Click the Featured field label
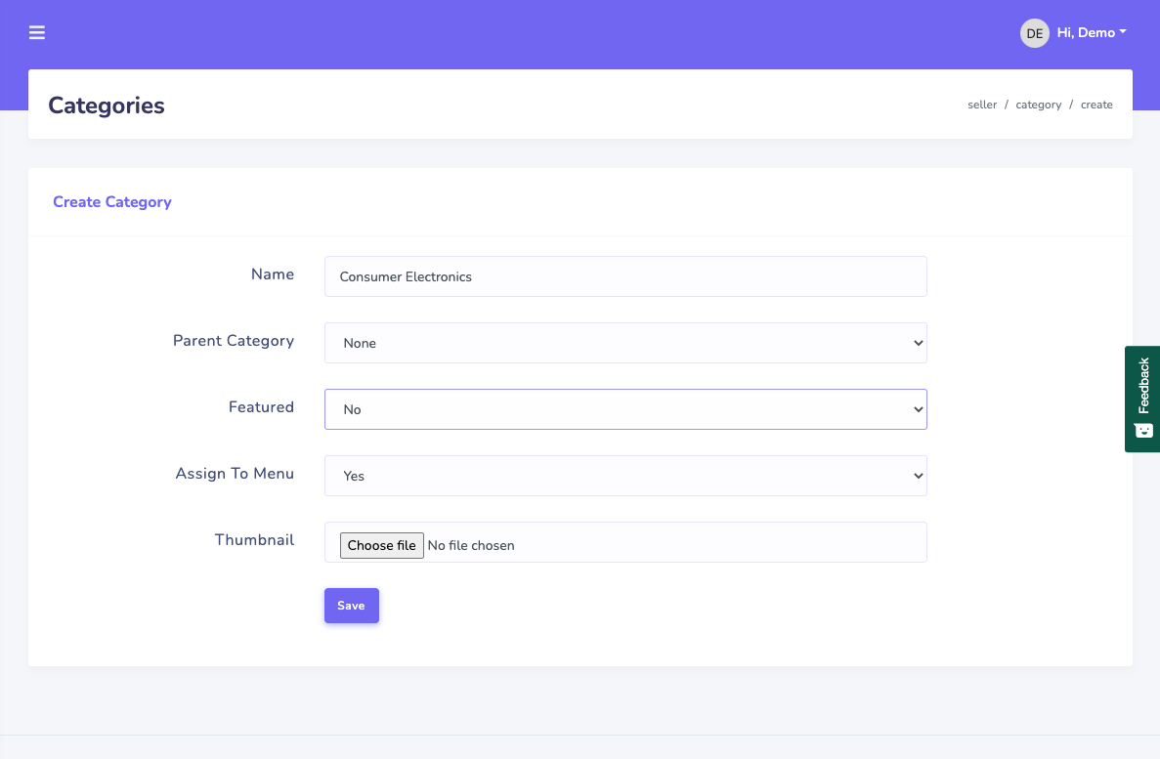 coord(261,407)
